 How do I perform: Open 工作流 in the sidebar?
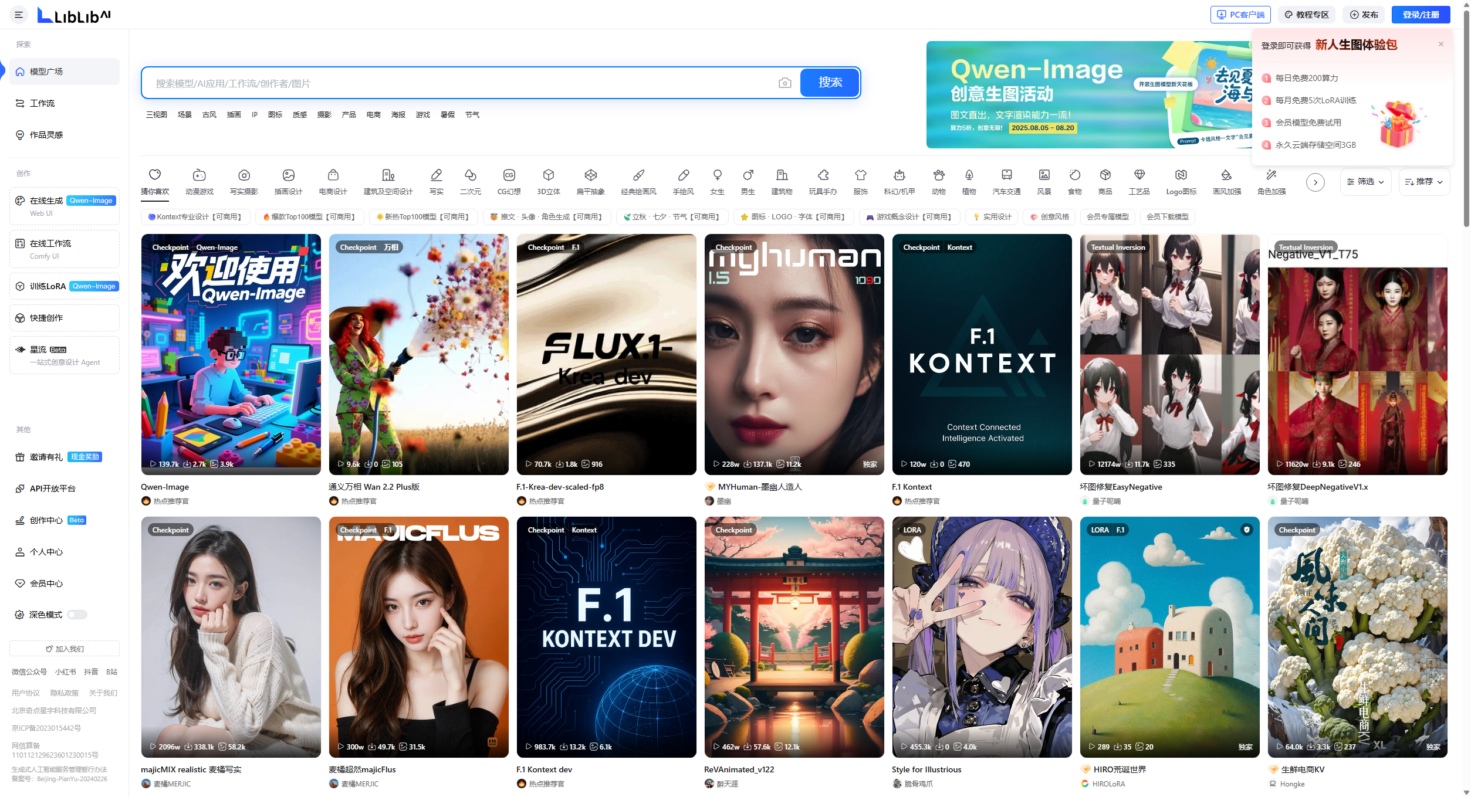pos(65,103)
